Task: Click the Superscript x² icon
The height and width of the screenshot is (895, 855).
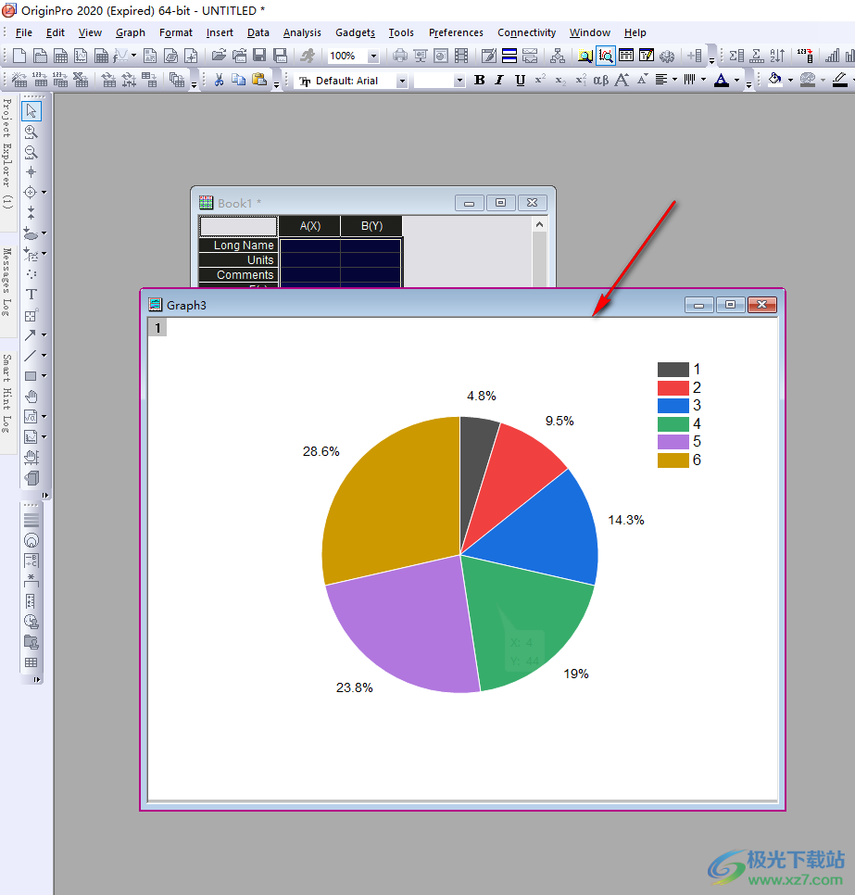Action: coord(540,80)
